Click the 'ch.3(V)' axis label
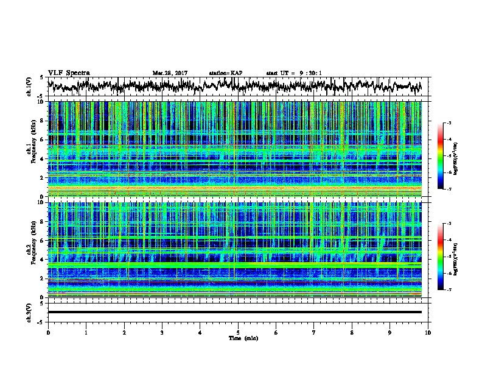The image size is (482, 373). [29, 313]
